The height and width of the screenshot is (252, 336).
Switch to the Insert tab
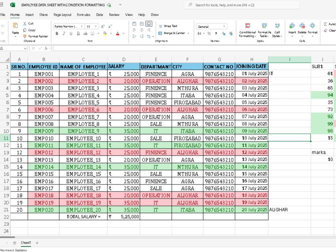coord(29,14)
